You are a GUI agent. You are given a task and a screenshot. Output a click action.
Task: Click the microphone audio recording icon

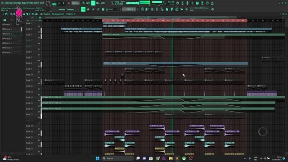pos(187,3)
